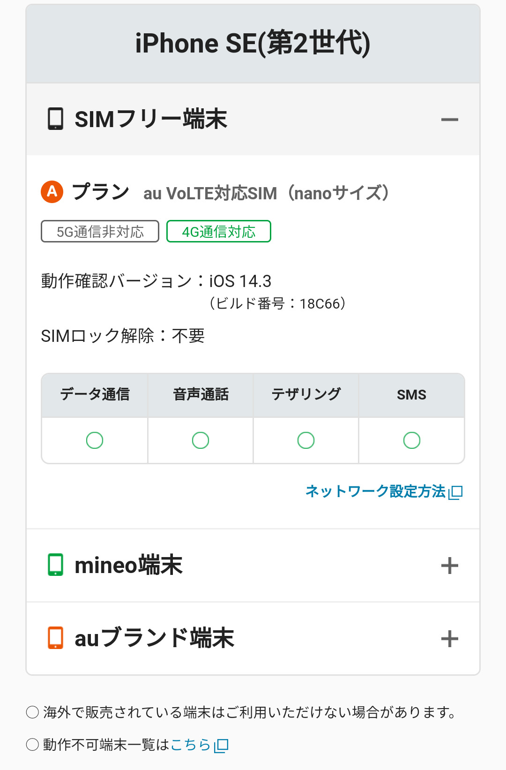Expand the mineo端末 section with plus
The width and height of the screenshot is (506, 770).
pyautogui.click(x=449, y=566)
